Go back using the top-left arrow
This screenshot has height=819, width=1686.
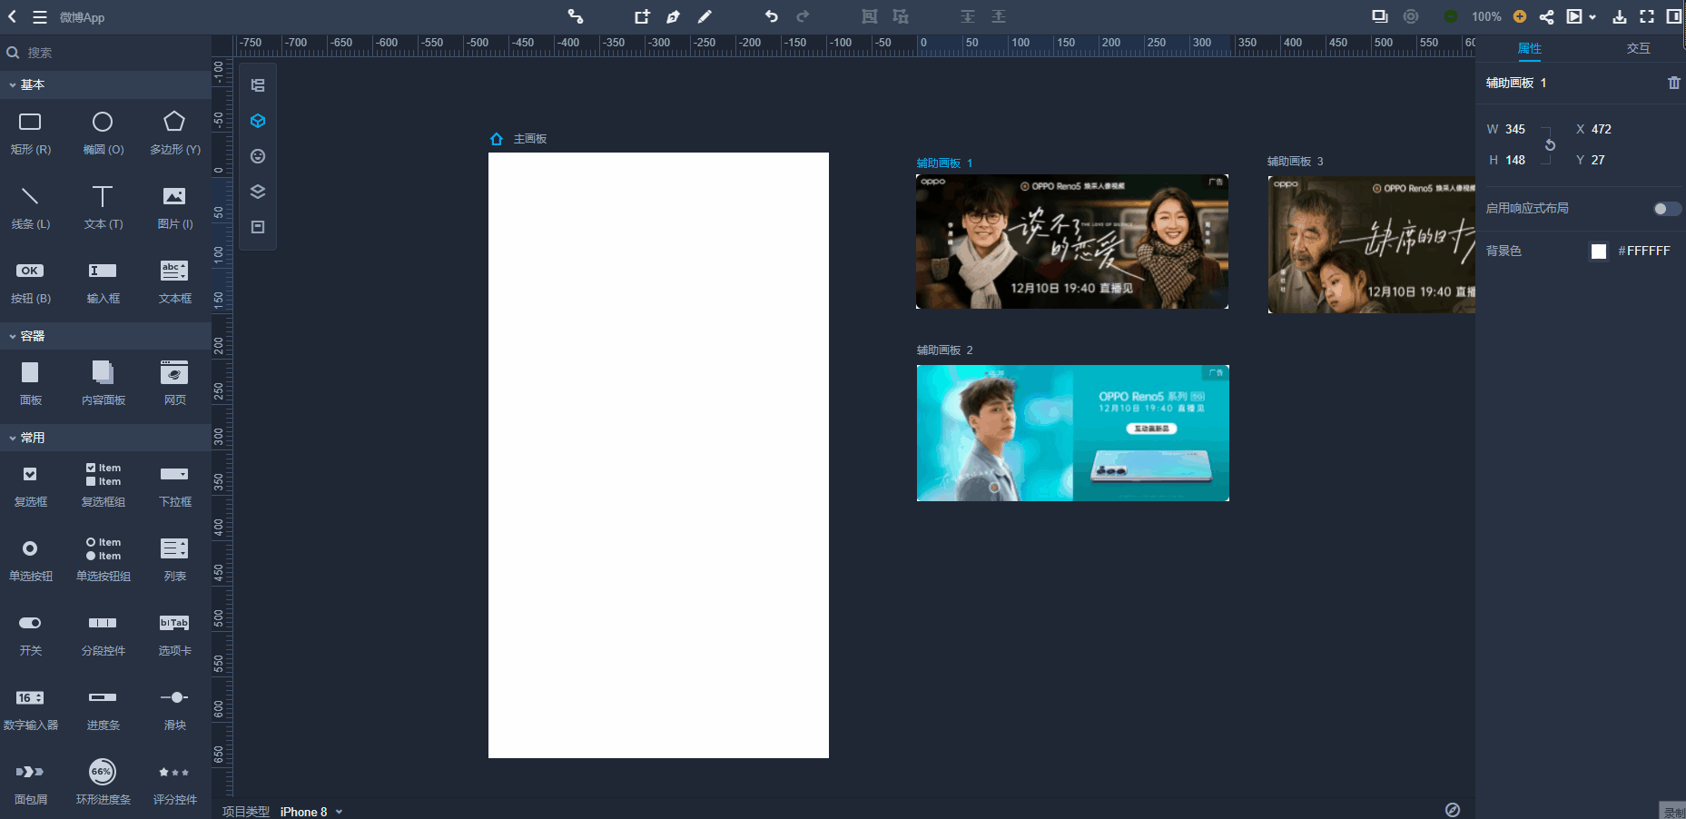click(x=13, y=16)
